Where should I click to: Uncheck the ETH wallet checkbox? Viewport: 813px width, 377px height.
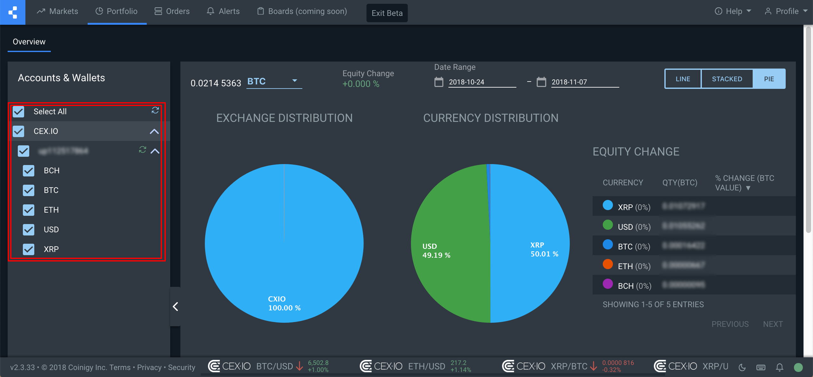click(x=29, y=210)
